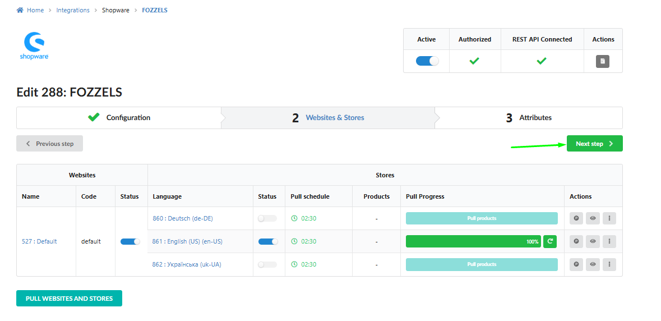Toggle the integration Active switch
The image size is (661, 321).
coord(427,61)
